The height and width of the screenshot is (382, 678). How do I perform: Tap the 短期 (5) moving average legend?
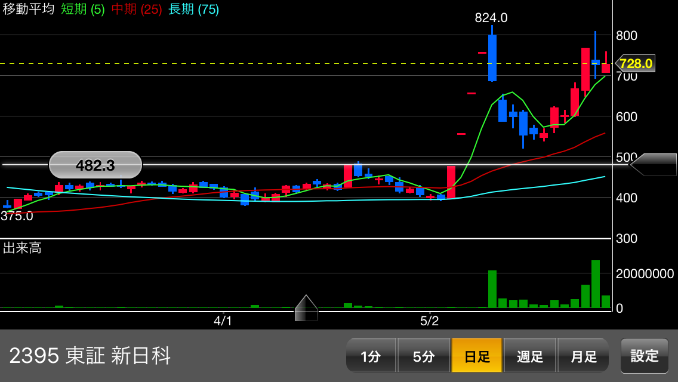(83, 10)
